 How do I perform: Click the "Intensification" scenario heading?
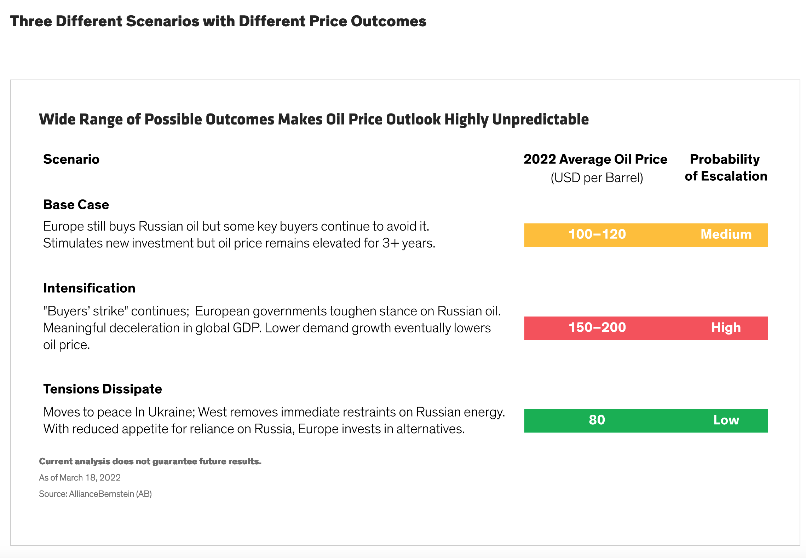click(x=89, y=288)
